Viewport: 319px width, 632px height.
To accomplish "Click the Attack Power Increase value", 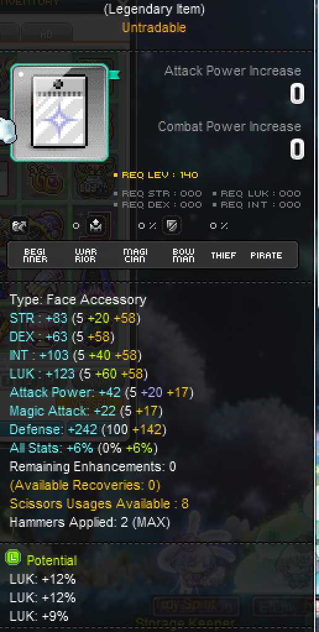I will tap(297, 94).
